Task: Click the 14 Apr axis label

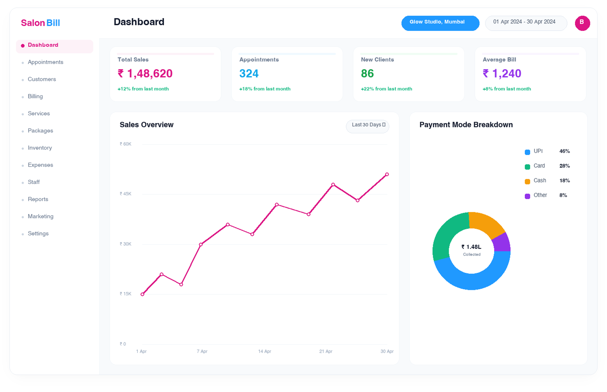Action: [x=265, y=352]
